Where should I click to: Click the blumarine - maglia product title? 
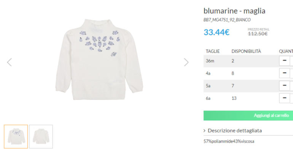(234, 11)
